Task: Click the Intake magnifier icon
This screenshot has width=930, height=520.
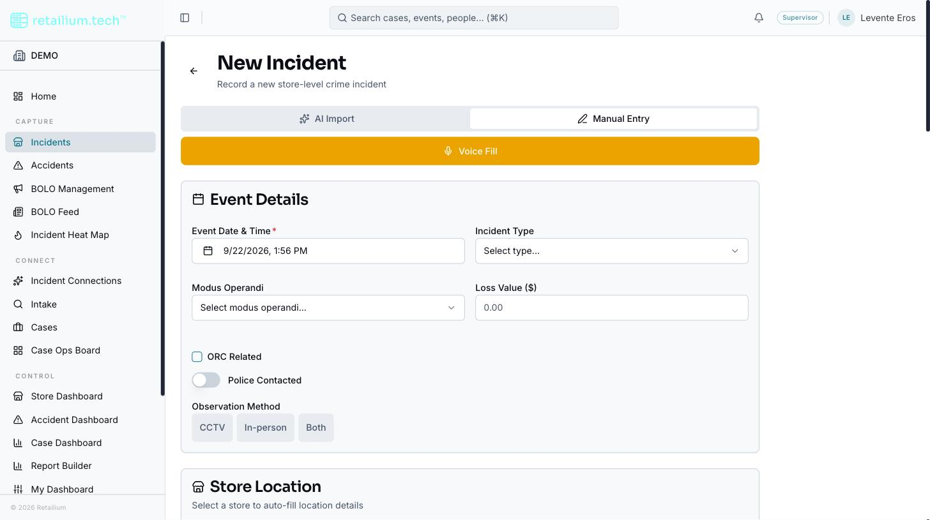Action: 19,304
